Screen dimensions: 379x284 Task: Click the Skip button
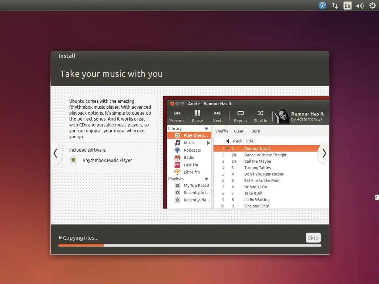pos(313,238)
